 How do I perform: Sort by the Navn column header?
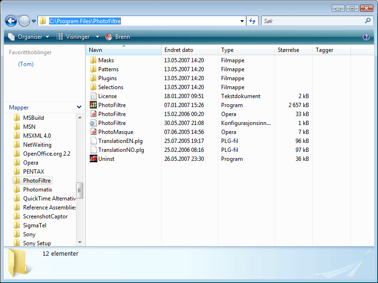tap(124, 50)
